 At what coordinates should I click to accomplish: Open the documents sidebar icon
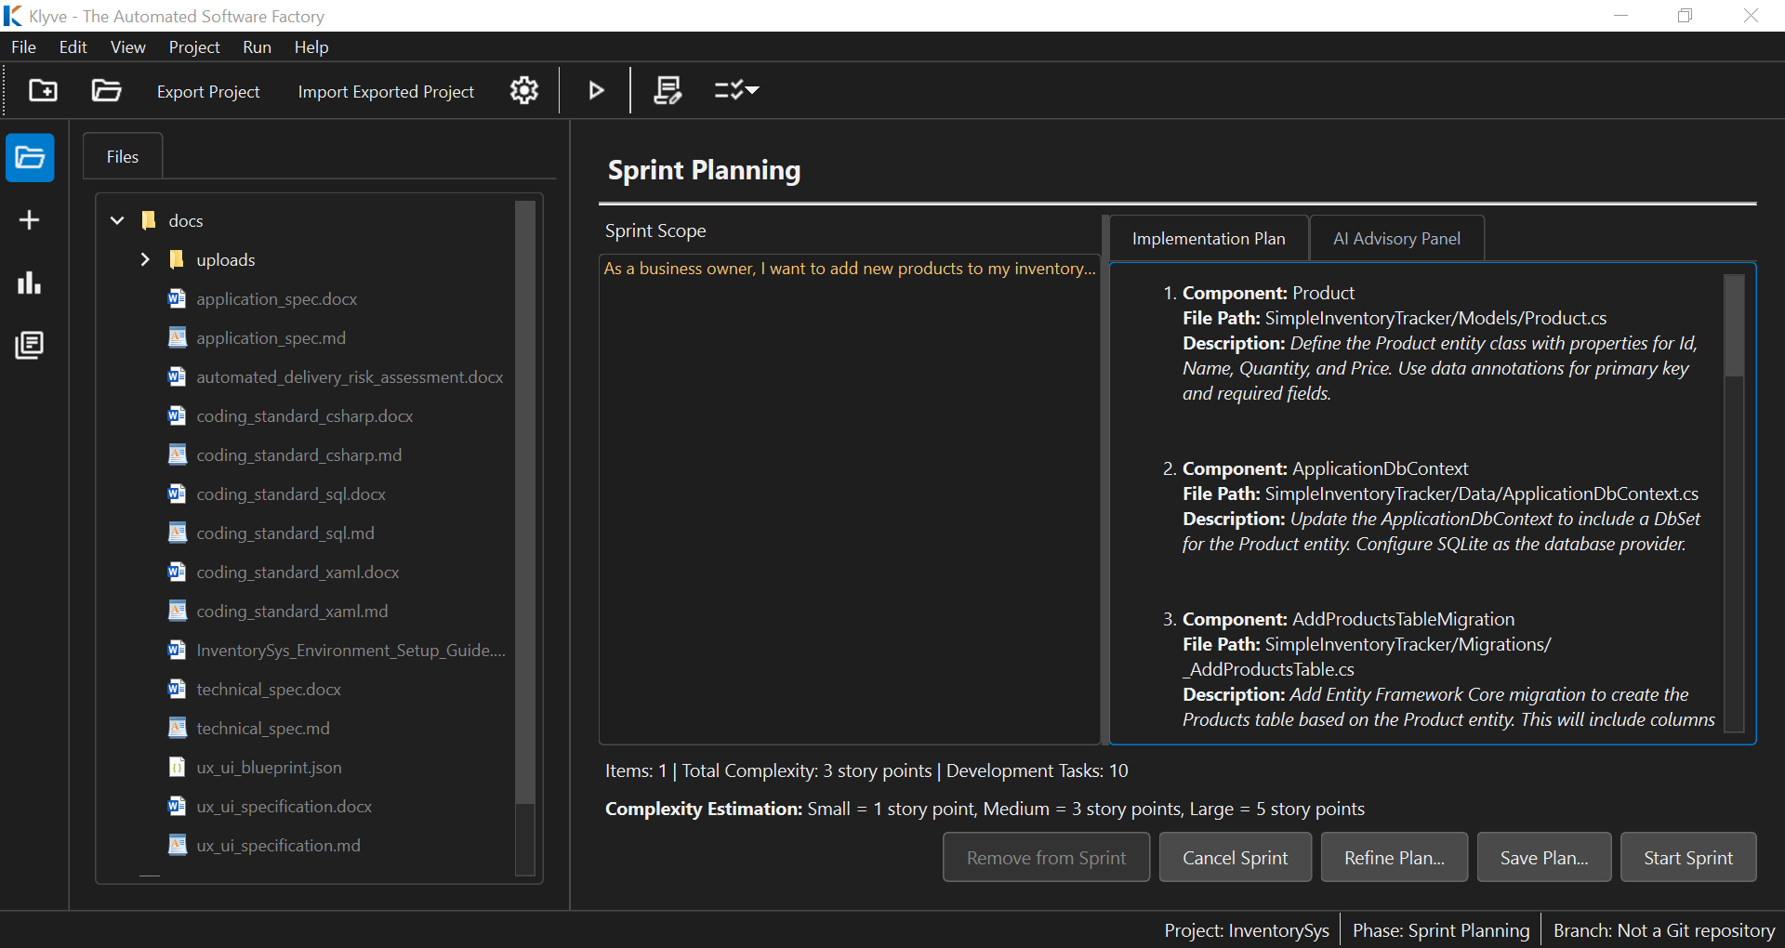coord(30,345)
